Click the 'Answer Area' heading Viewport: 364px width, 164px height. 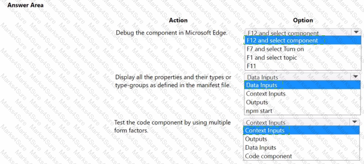(x=25, y=5)
